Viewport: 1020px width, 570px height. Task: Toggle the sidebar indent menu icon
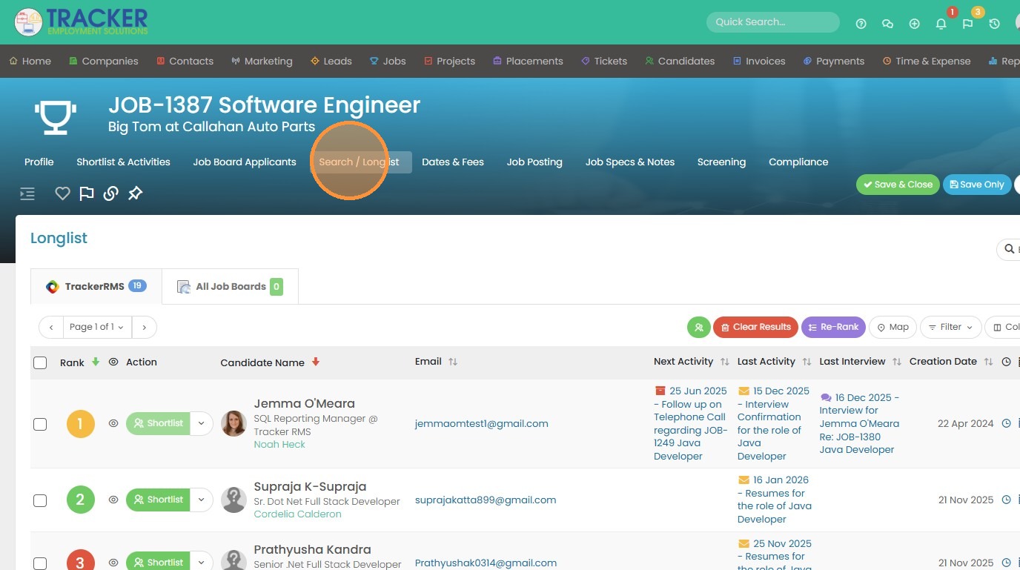coord(27,194)
